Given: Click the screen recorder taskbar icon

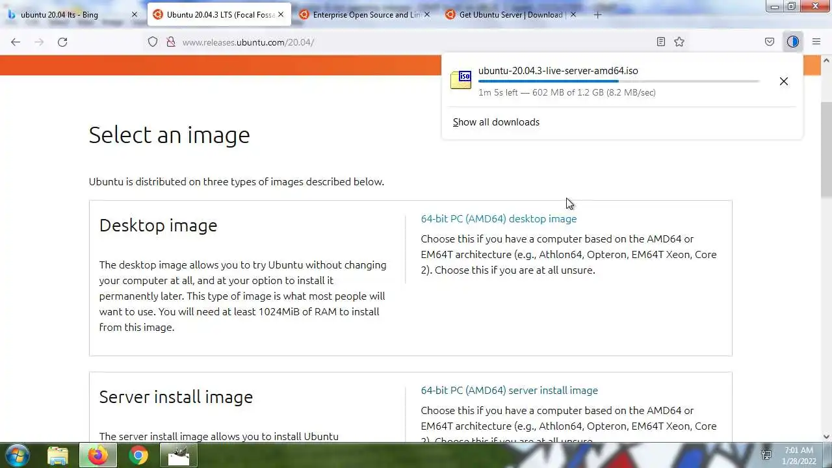Looking at the screenshot, I should click(178, 456).
